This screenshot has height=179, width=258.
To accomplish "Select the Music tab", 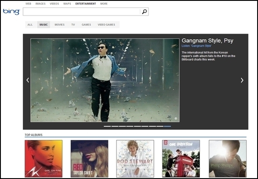I will (x=44, y=24).
